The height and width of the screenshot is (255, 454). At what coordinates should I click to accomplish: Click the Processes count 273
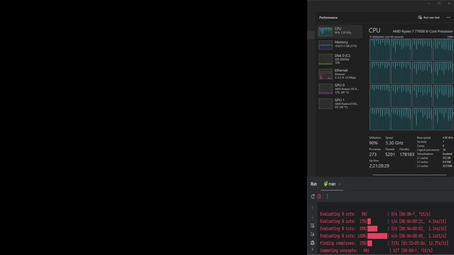tap(373, 154)
